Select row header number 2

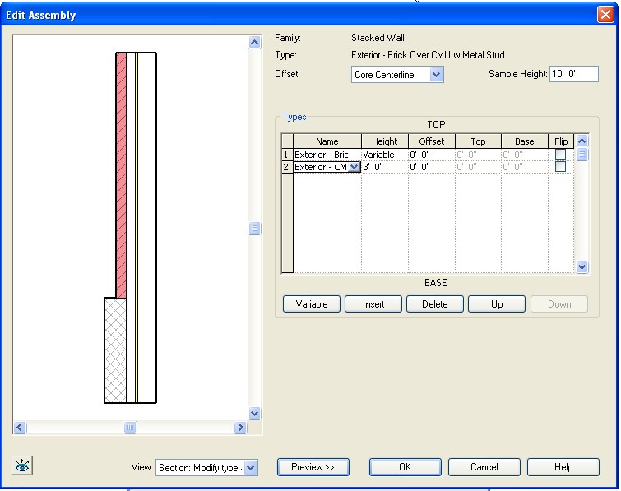click(287, 167)
